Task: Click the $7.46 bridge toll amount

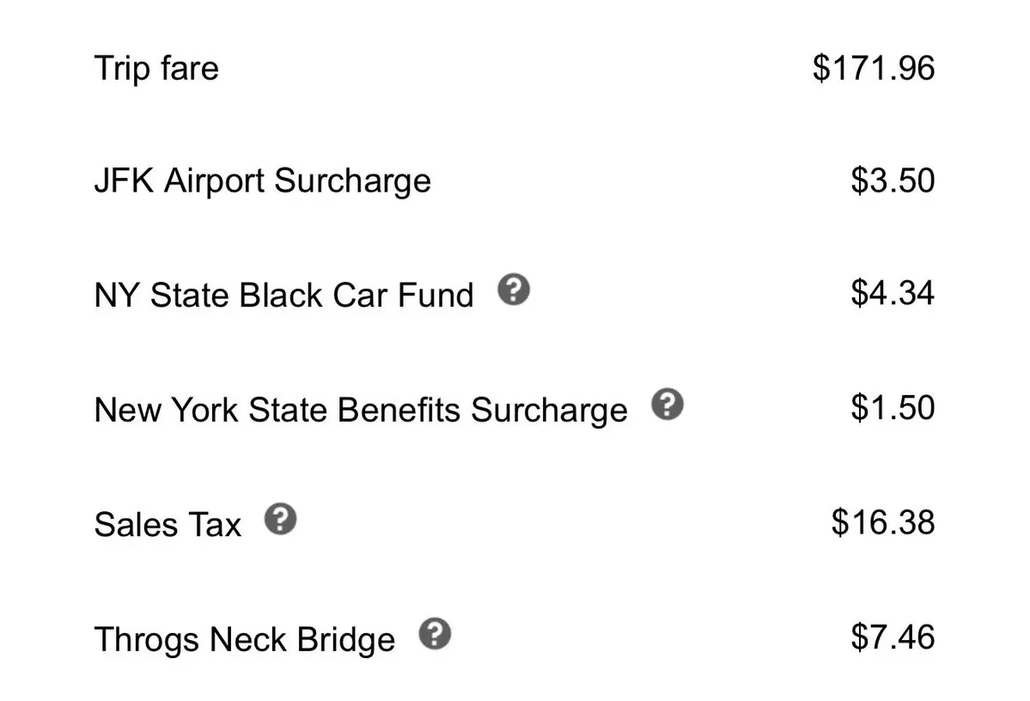Action: click(x=893, y=637)
